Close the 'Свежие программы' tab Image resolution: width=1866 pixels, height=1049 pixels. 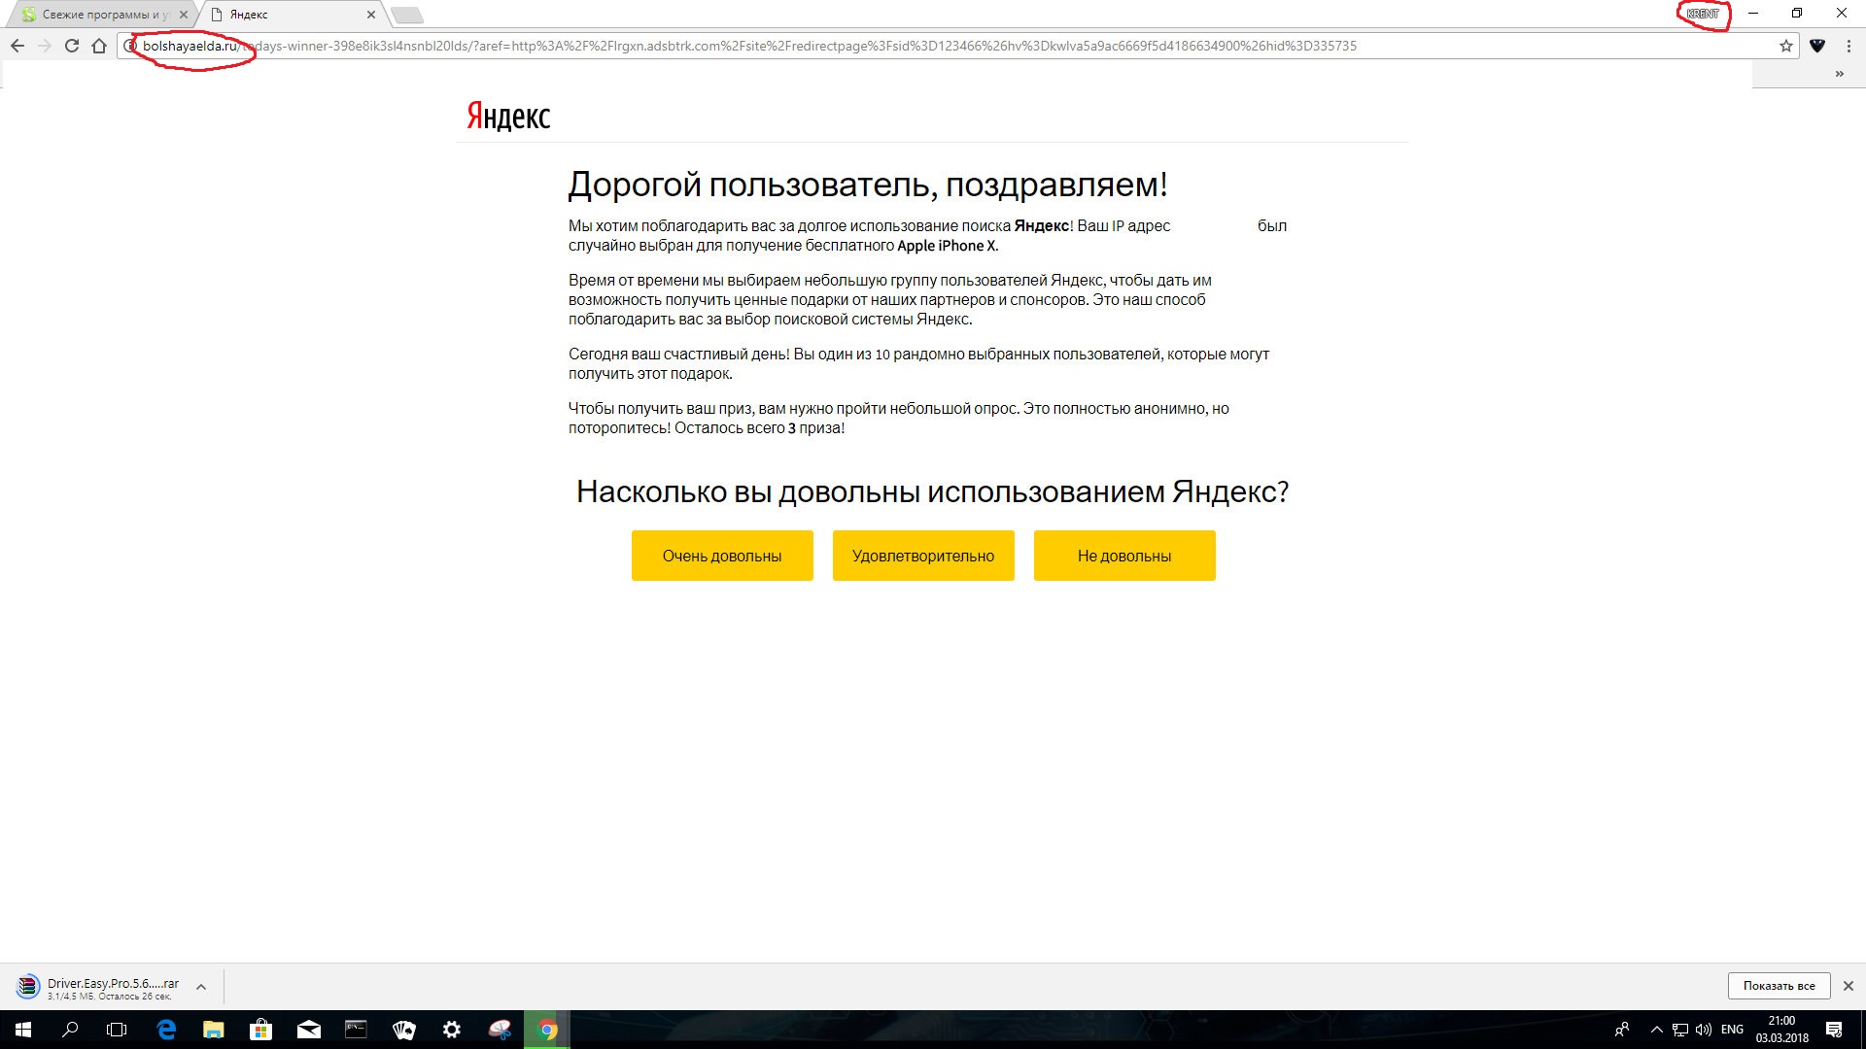coord(184,15)
